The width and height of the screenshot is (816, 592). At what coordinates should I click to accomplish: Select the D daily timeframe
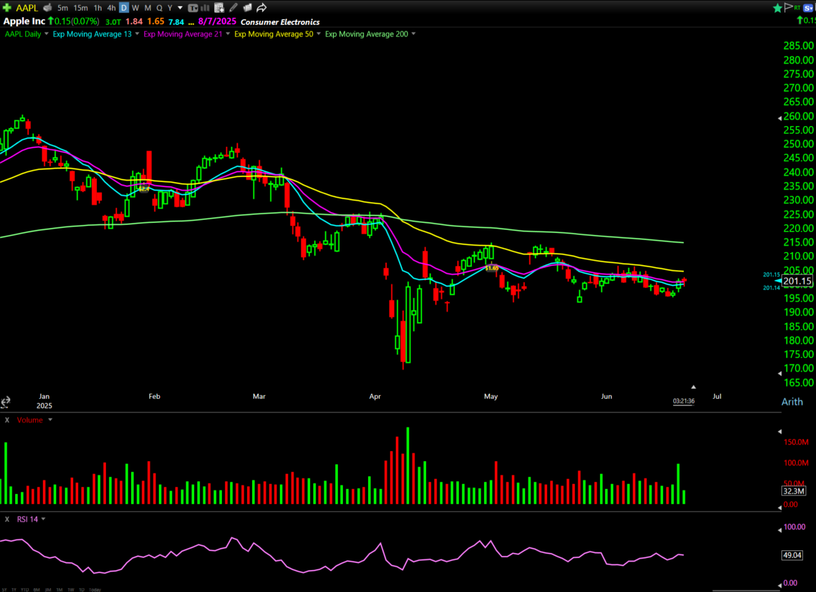(x=124, y=8)
